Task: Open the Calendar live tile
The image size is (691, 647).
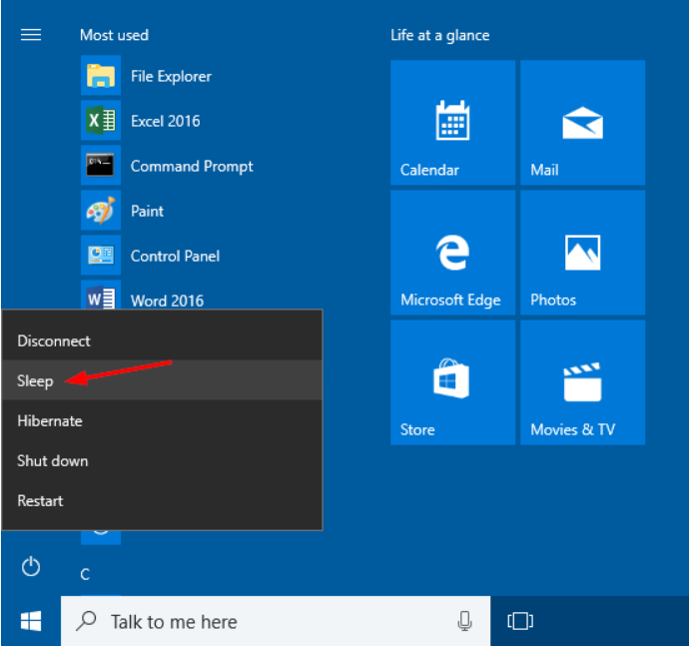Action: click(x=452, y=123)
